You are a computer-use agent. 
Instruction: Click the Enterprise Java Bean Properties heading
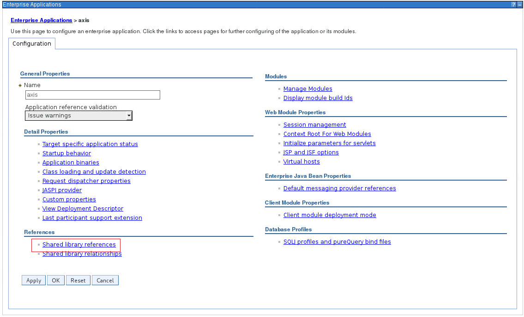point(308,176)
